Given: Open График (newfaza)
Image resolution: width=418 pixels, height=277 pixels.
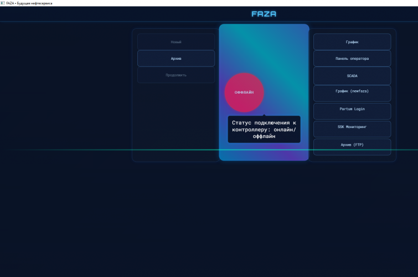Looking at the screenshot, I should 352,93.
